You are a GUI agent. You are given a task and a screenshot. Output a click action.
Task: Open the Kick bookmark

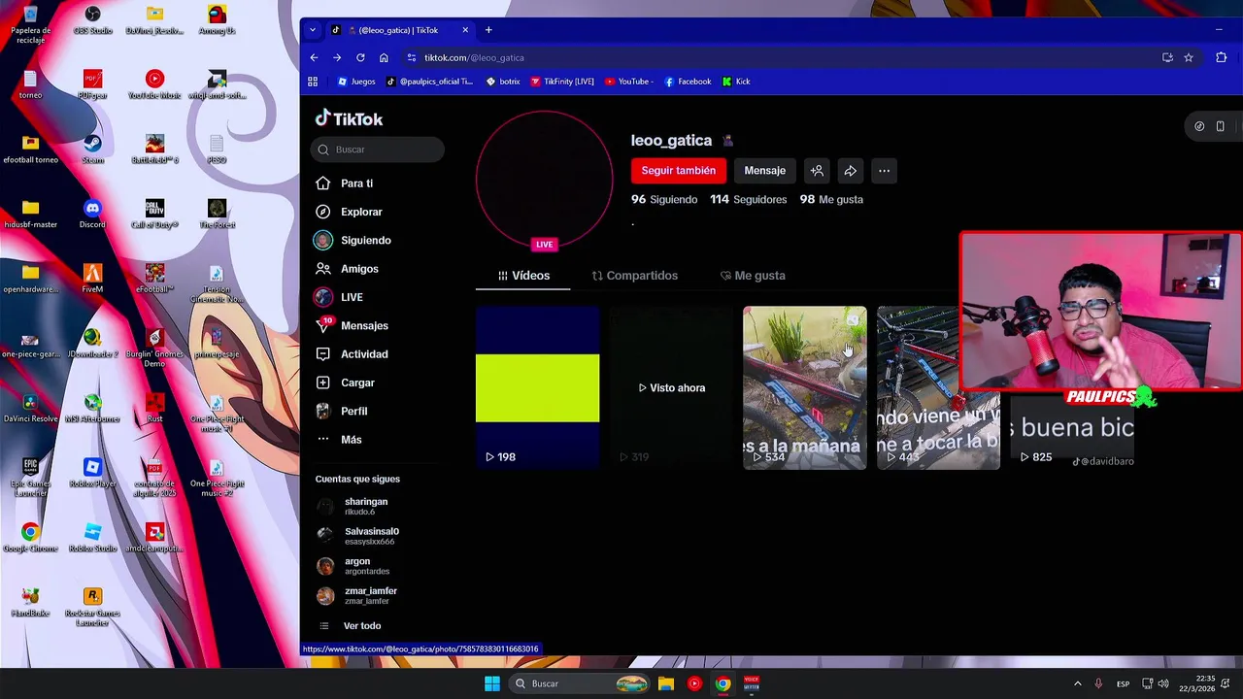(736, 82)
